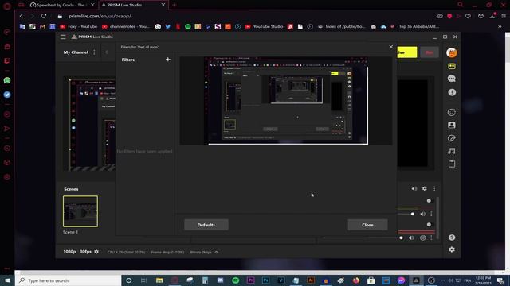The image size is (510, 286).
Task: Open Foxy - YouTube bookmark
Action: tap(79, 26)
